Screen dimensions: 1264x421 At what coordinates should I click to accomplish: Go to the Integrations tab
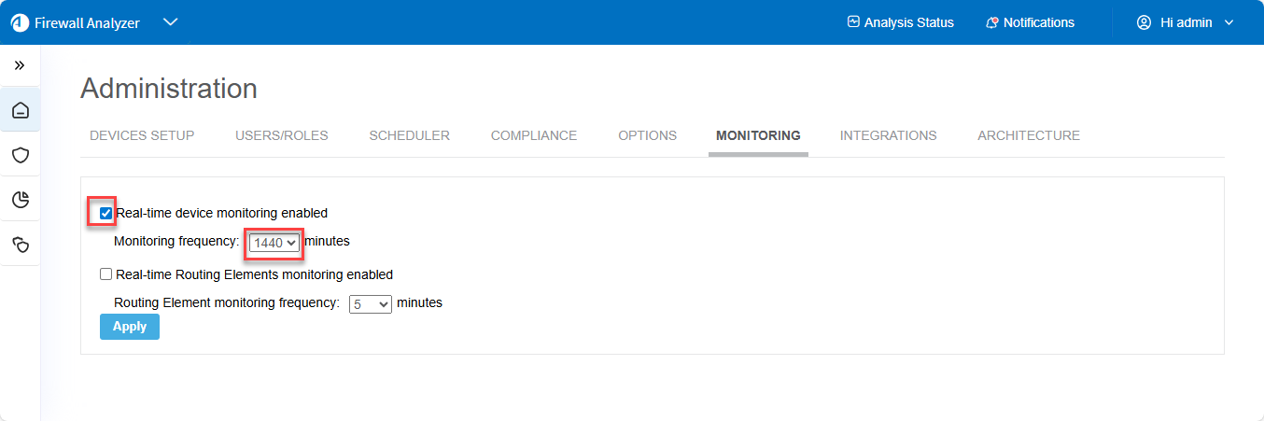[x=888, y=135]
